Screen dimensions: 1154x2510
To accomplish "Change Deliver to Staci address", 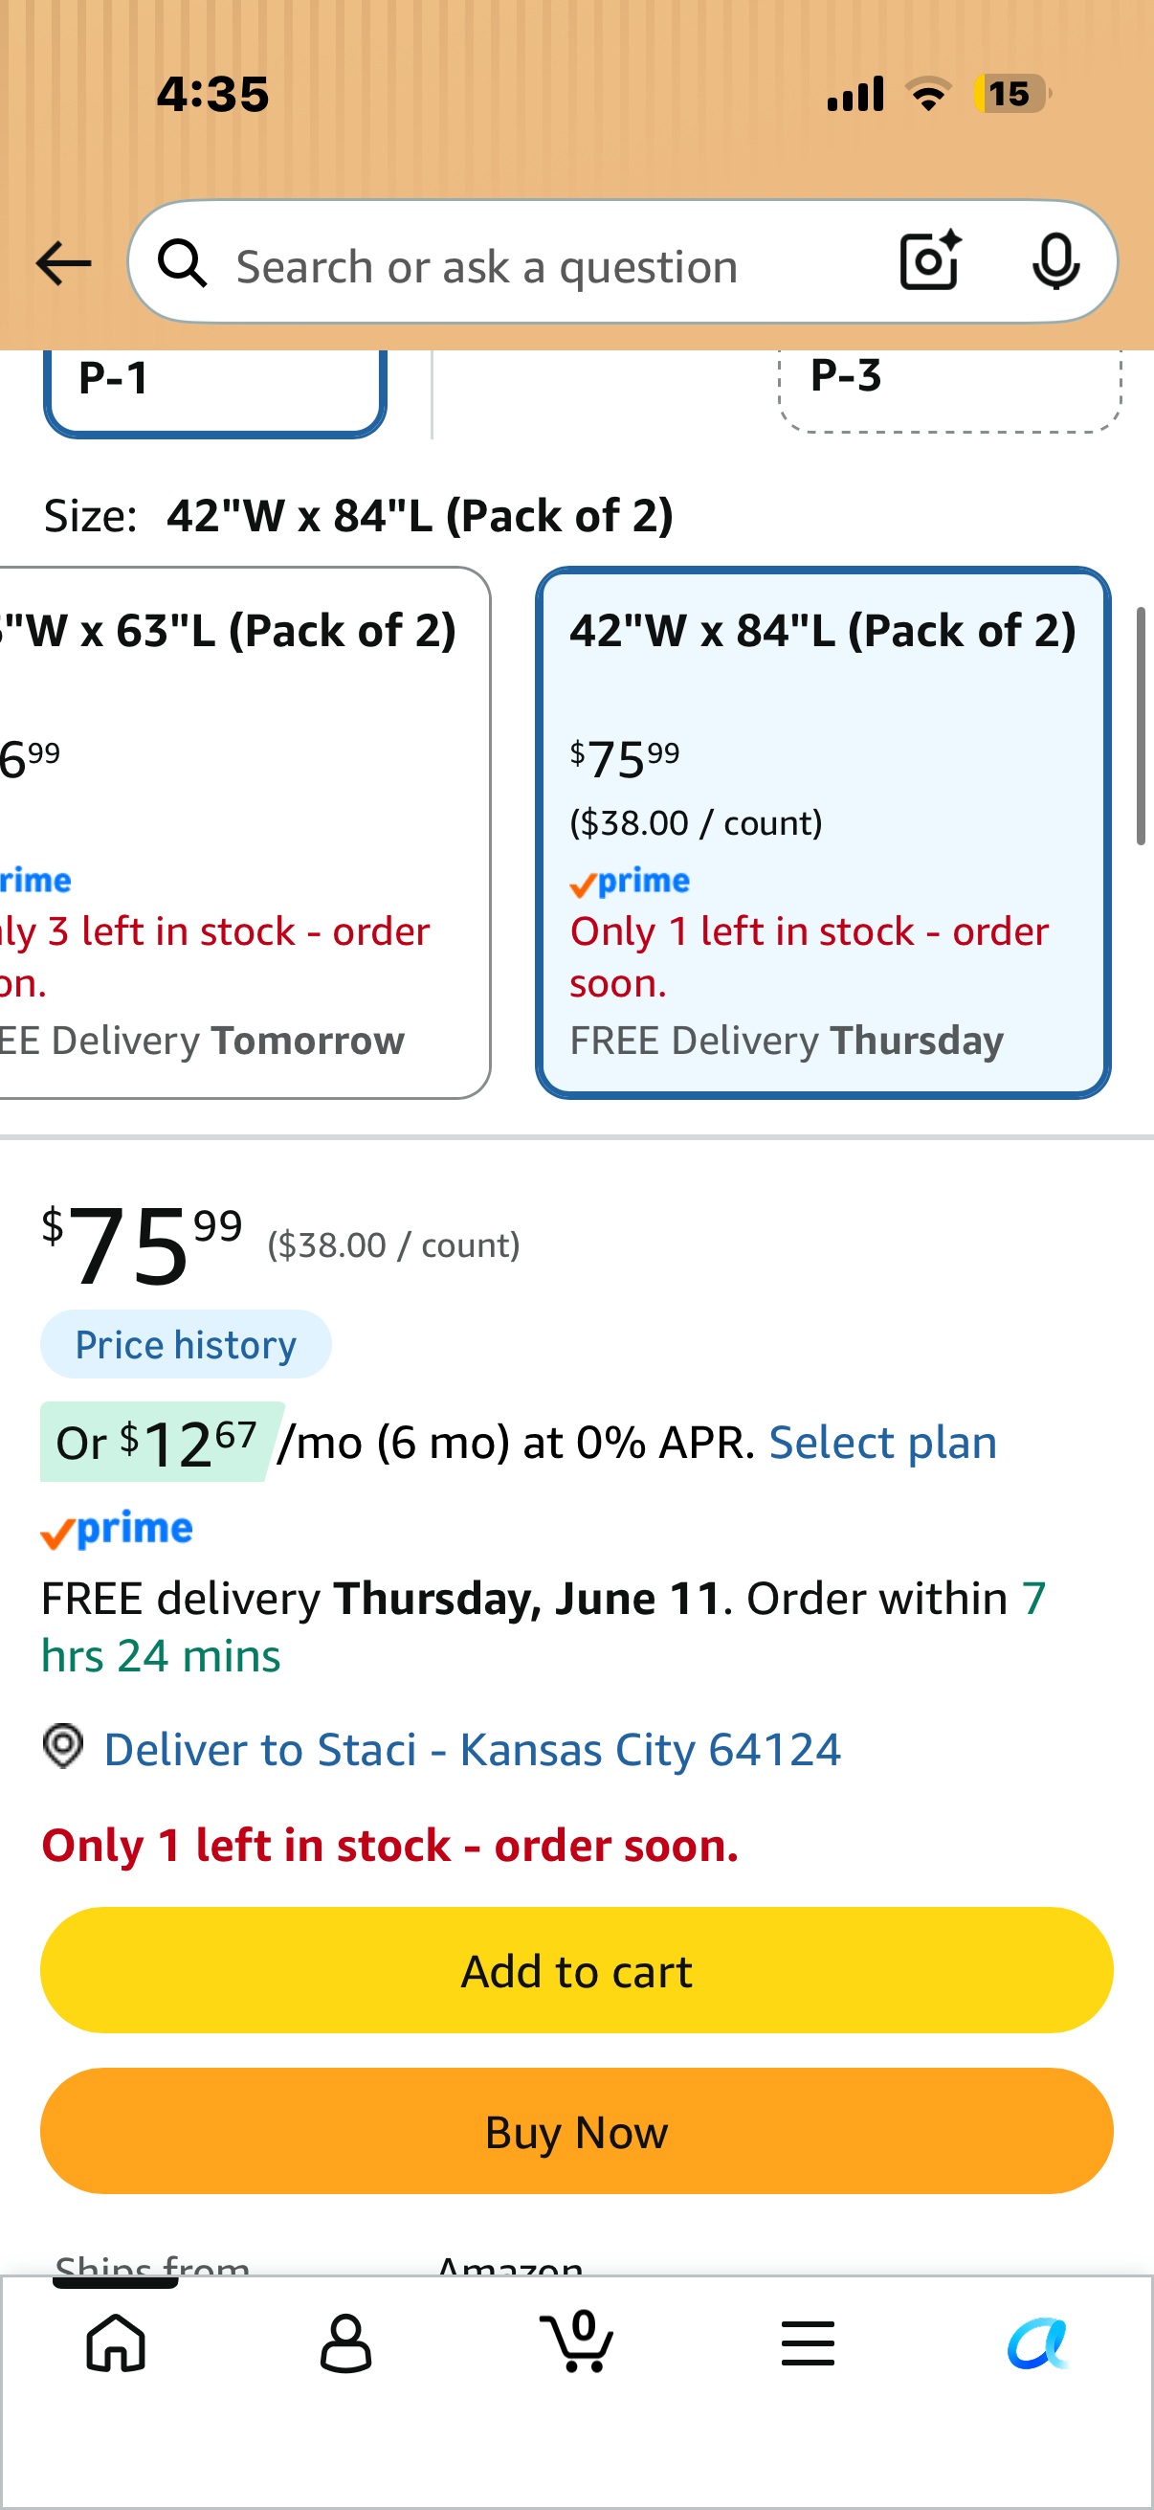I will [473, 1749].
